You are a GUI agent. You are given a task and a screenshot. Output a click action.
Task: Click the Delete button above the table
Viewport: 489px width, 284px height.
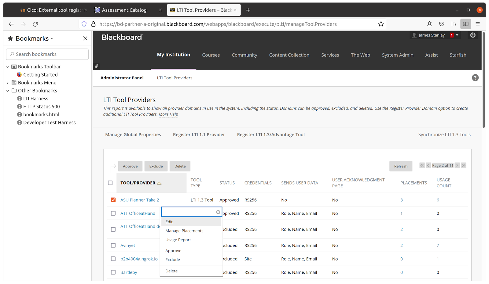click(x=180, y=166)
